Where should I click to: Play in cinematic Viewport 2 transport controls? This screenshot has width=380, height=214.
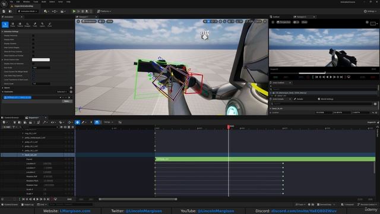tap(331, 77)
